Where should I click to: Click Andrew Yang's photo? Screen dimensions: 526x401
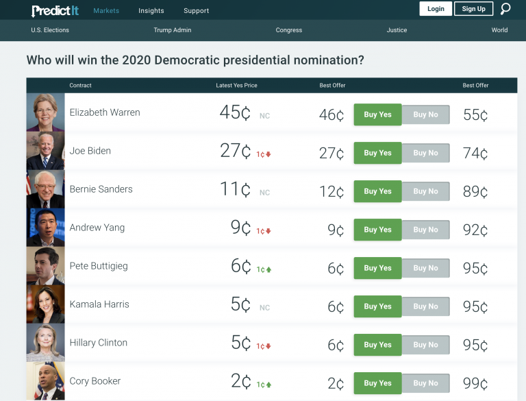click(46, 228)
